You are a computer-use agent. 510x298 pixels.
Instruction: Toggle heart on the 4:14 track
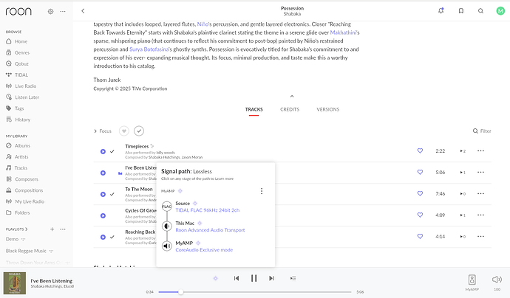click(421, 237)
